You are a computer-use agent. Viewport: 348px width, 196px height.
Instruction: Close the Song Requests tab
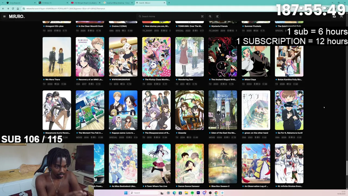(35, 3)
